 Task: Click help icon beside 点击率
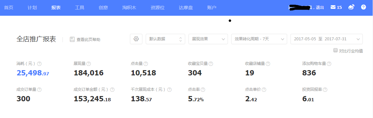[203, 90]
